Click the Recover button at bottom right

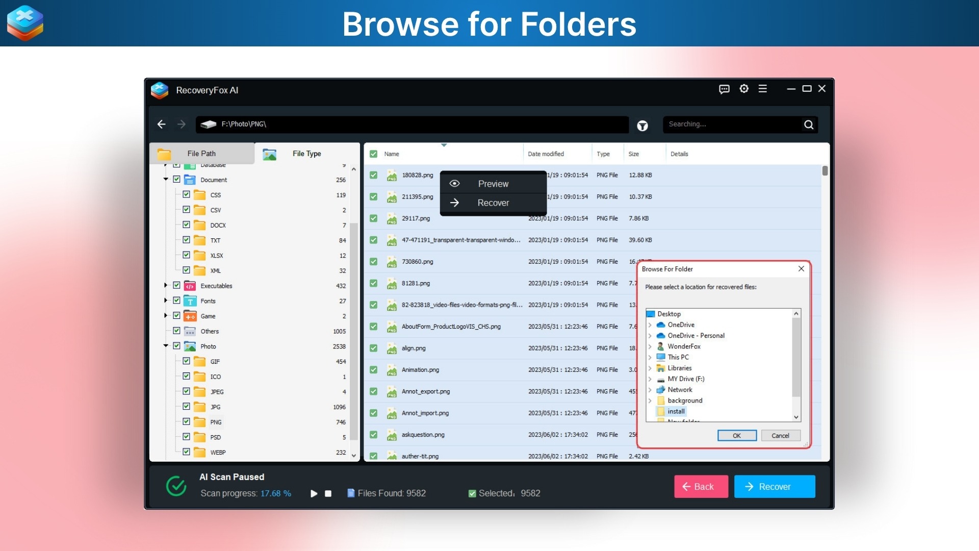774,486
